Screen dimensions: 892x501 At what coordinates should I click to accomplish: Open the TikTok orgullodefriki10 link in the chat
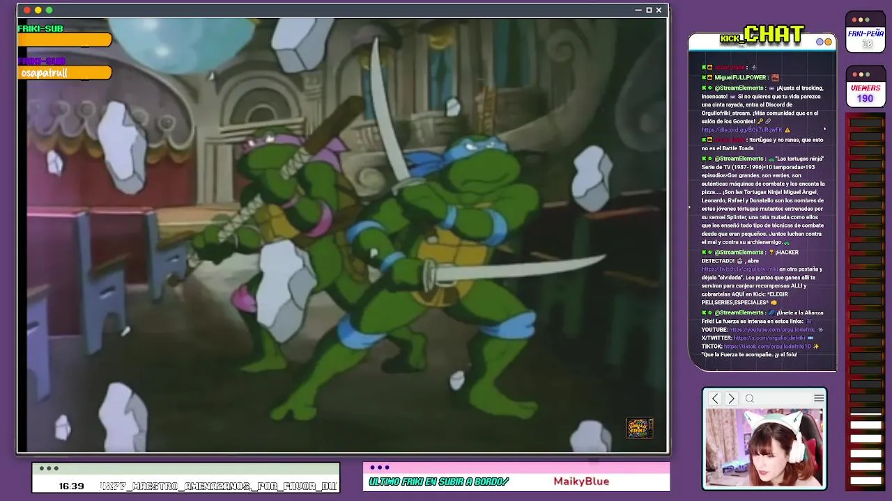(x=767, y=347)
